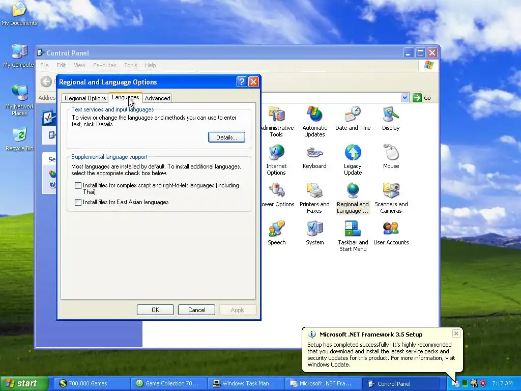Open the Windows start menu
Image resolution: width=521 pixels, height=391 pixels.
point(23,383)
